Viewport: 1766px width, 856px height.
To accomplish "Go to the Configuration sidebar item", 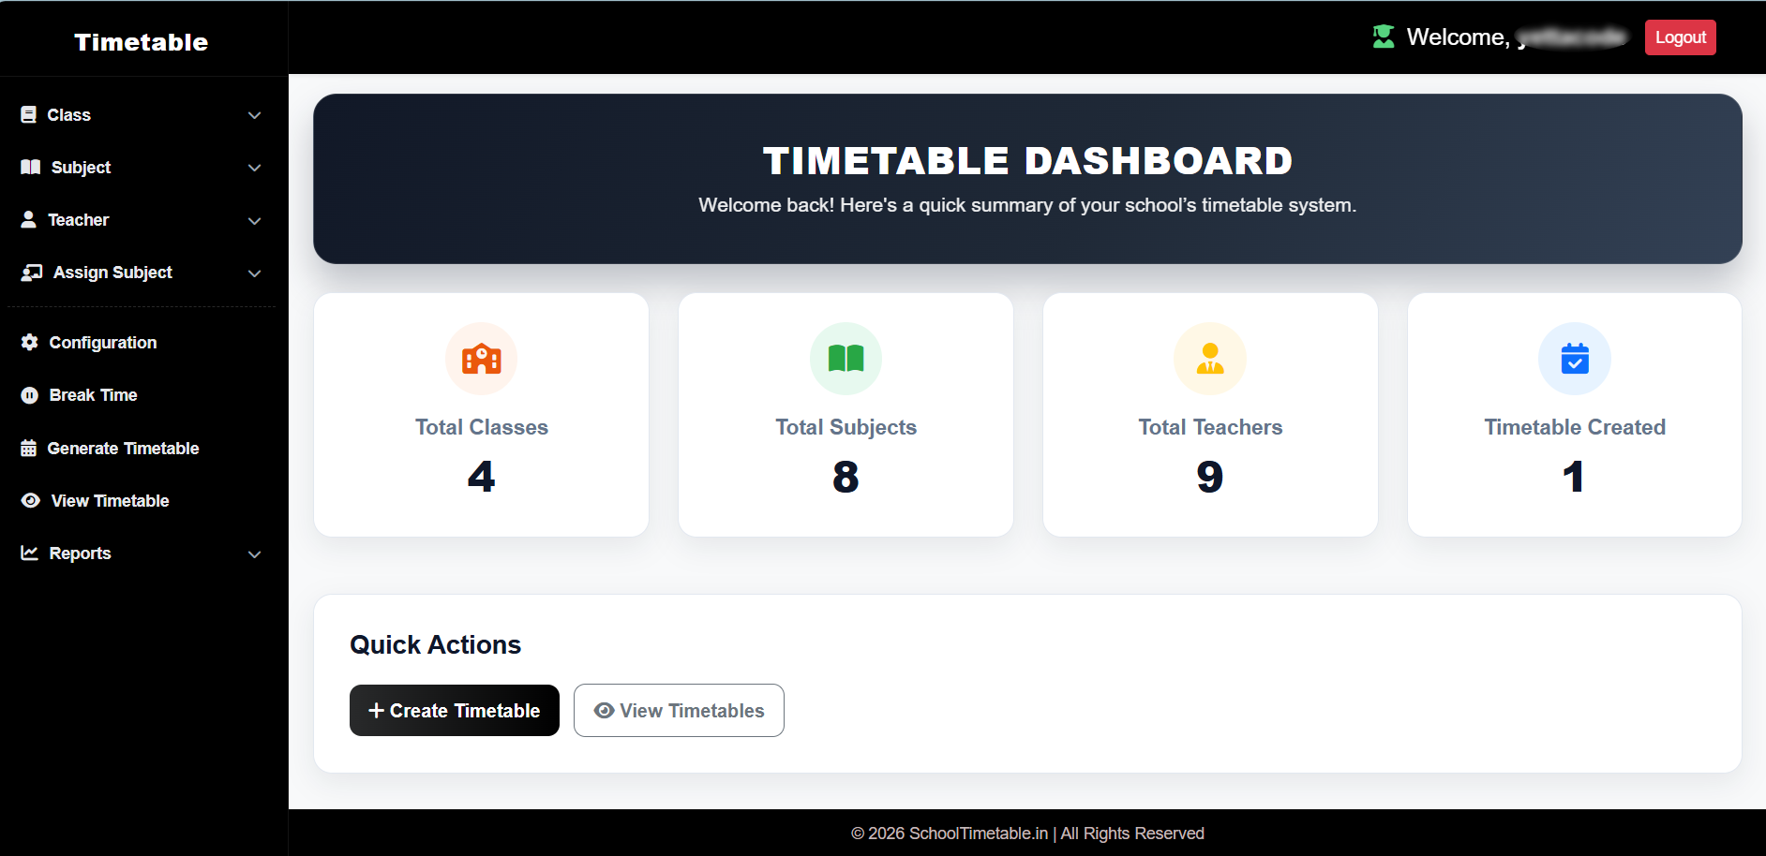I will pos(102,343).
